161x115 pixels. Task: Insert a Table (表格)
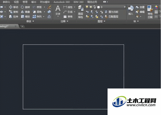tap(68, 17)
